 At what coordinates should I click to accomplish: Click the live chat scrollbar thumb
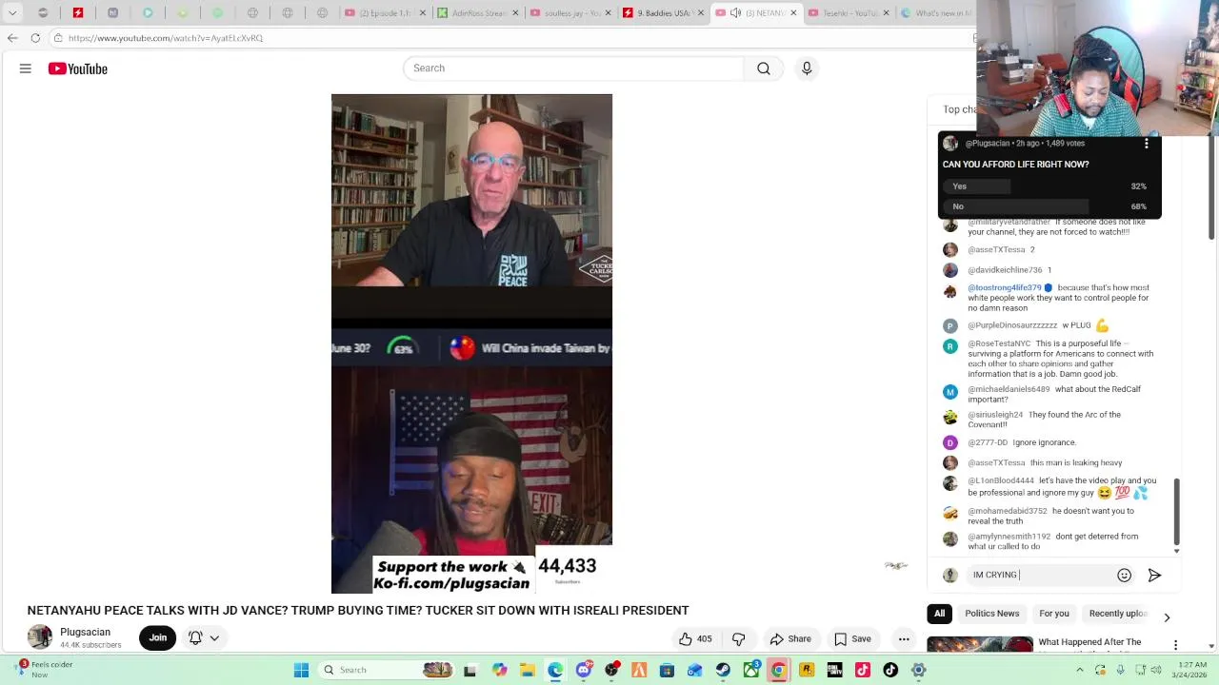[x=1176, y=511]
